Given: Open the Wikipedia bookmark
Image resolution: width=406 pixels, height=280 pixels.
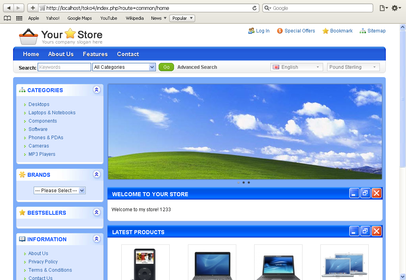Looking at the screenshot, I should point(135,18).
